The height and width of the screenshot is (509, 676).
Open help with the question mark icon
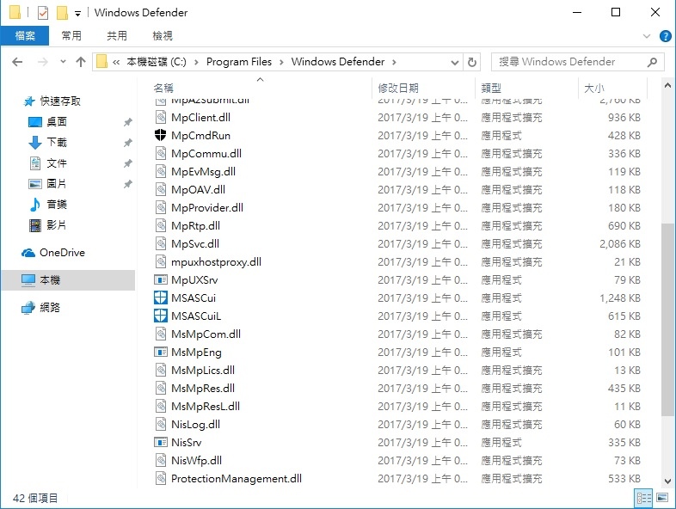click(x=665, y=36)
